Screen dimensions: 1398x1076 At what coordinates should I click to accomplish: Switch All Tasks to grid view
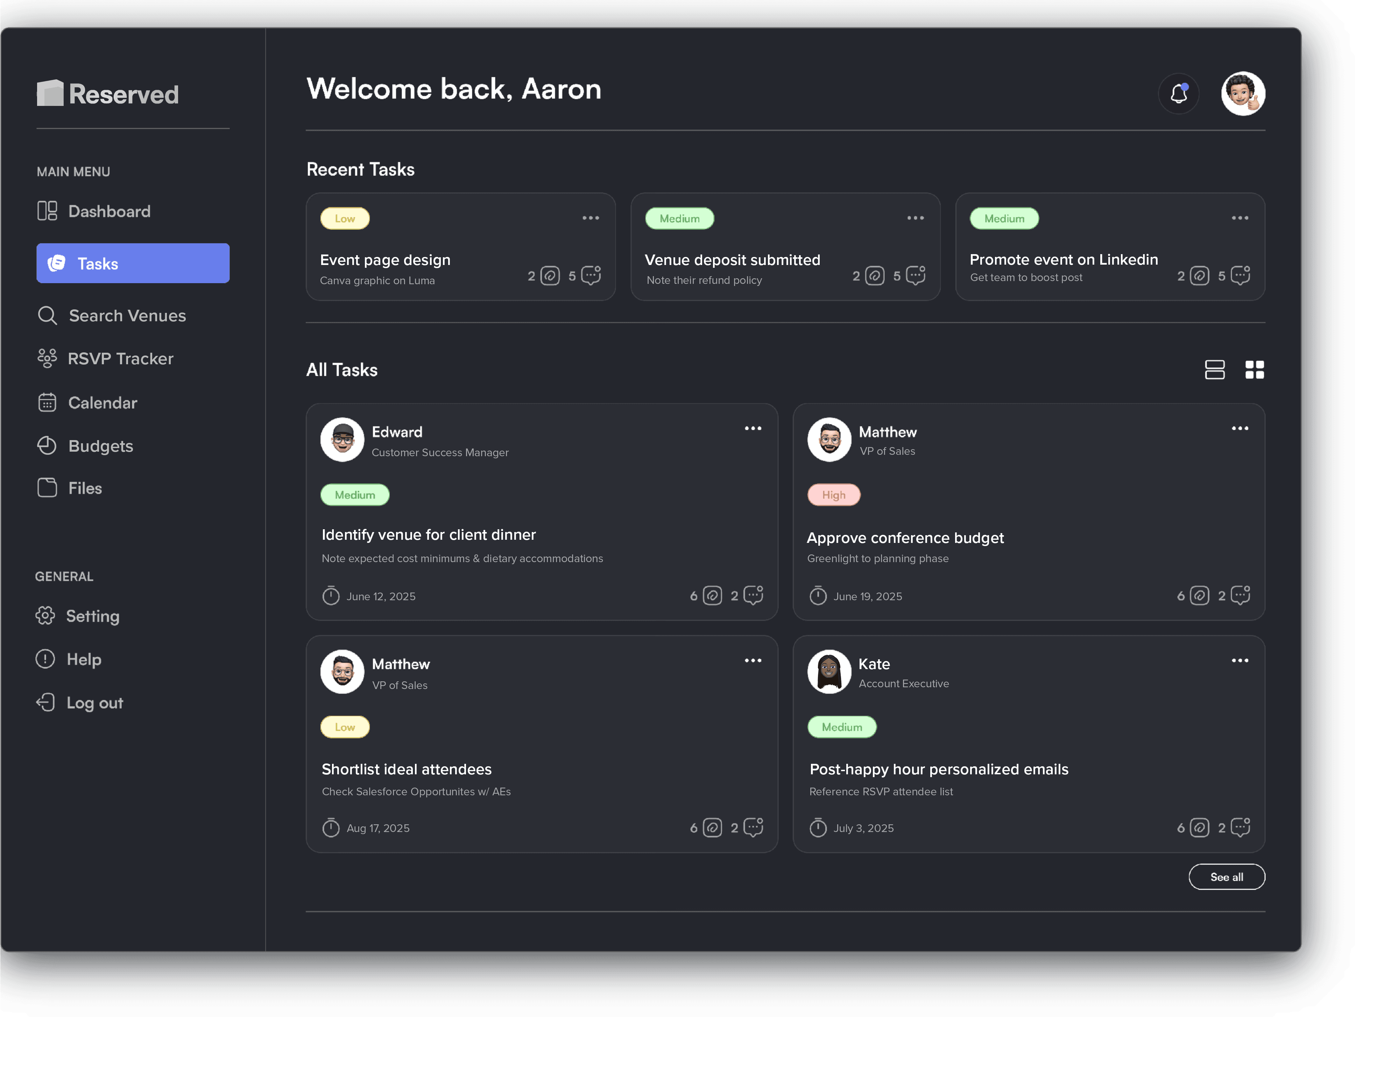(x=1254, y=370)
